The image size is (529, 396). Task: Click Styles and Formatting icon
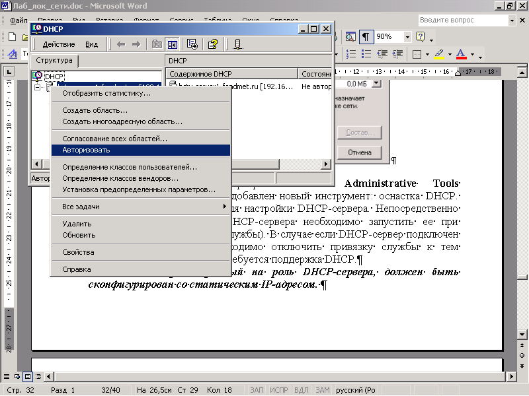(13, 54)
